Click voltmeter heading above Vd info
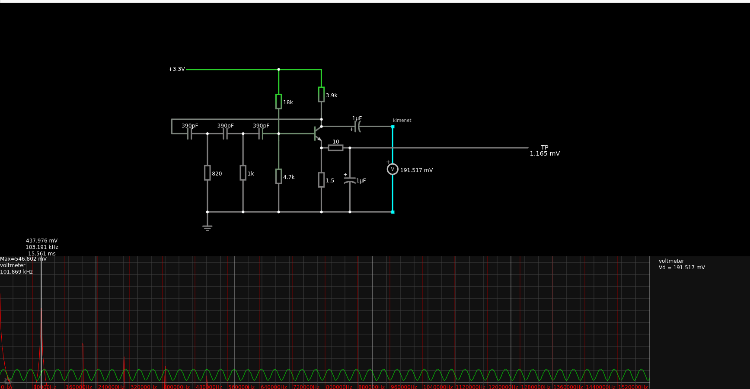Viewport: 750px width, 389px height. [671, 261]
